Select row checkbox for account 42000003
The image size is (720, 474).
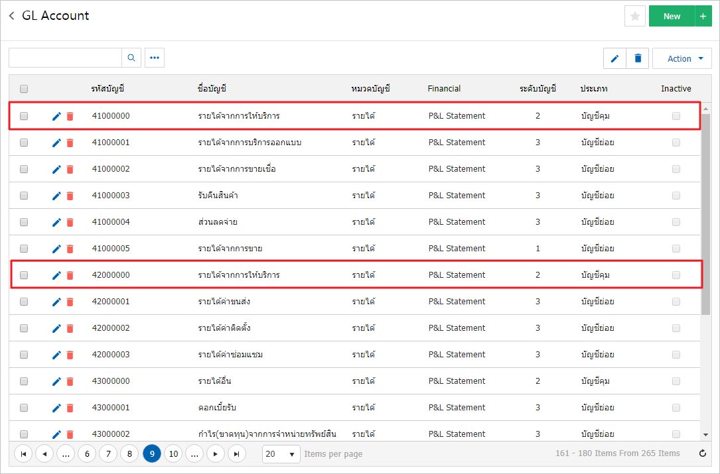point(24,355)
